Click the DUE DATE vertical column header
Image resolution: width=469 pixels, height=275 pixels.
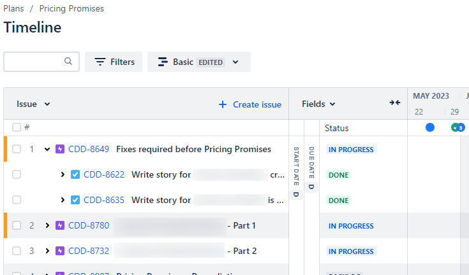click(311, 162)
